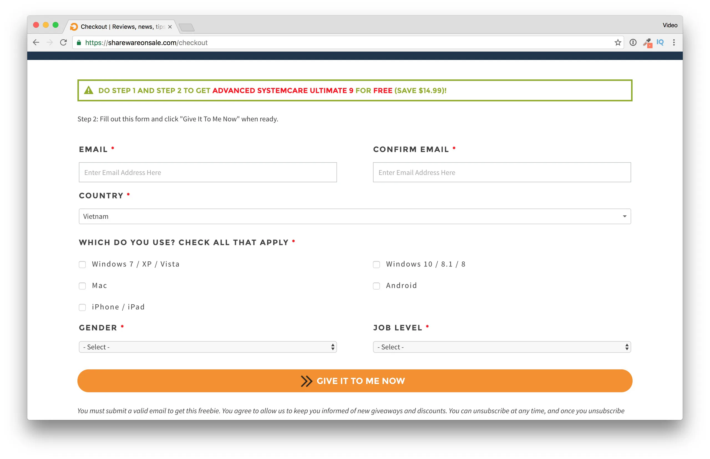Click the red close window button
710x459 pixels.
(x=36, y=25)
